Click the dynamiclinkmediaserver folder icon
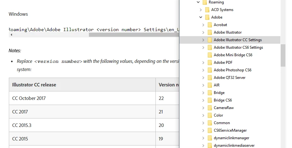This screenshot has height=148, width=292. (x=210, y=145)
